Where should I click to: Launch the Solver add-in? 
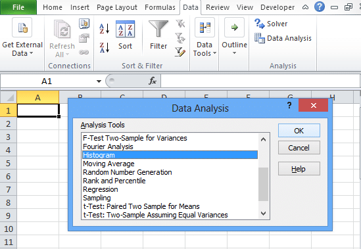tap(271, 24)
